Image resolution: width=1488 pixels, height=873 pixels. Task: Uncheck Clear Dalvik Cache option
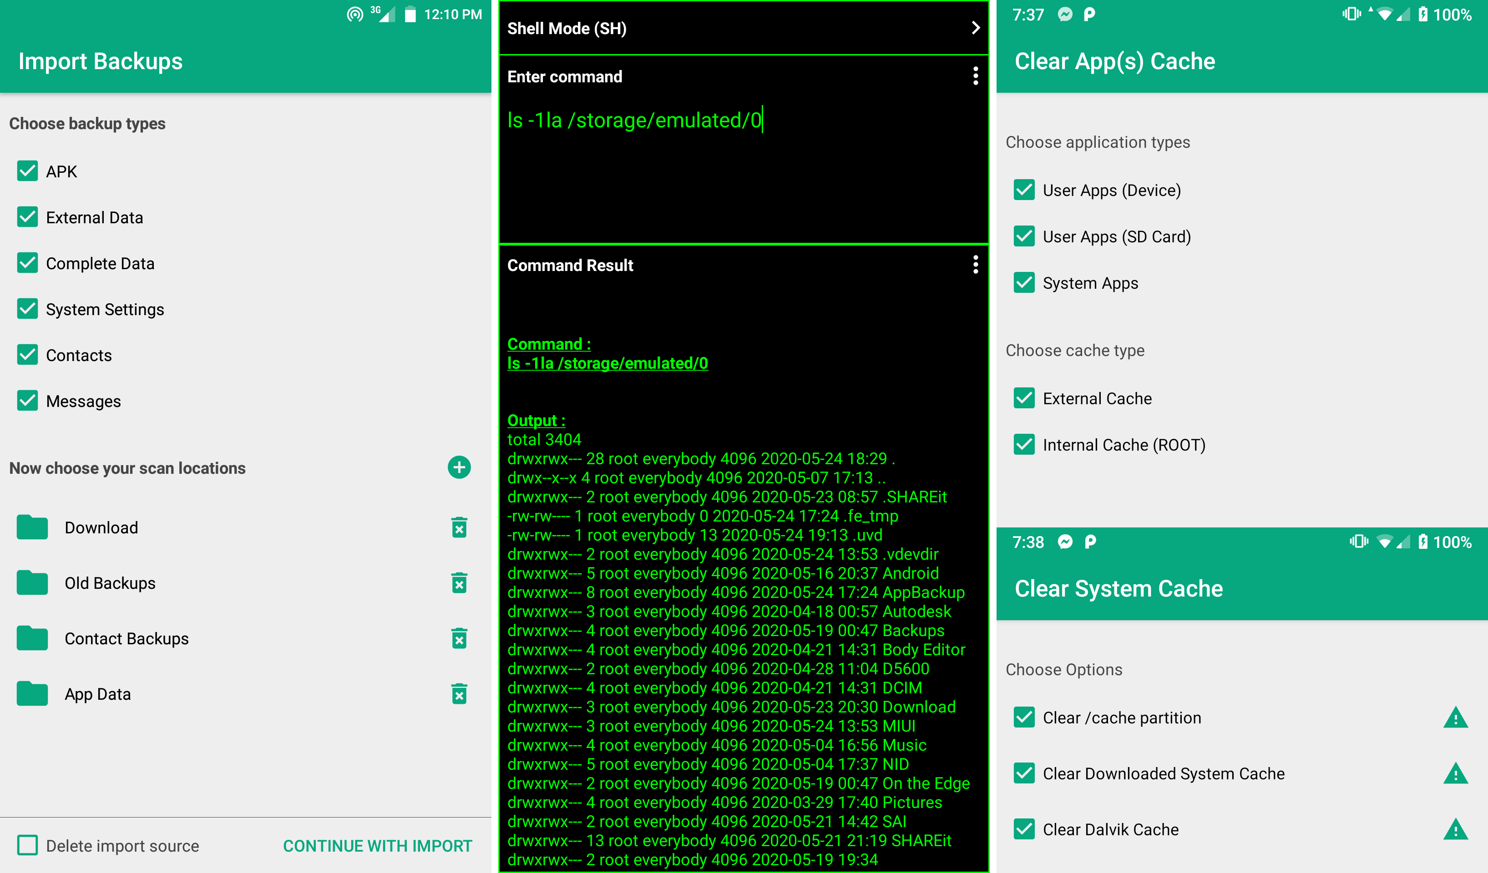pos(1024,829)
